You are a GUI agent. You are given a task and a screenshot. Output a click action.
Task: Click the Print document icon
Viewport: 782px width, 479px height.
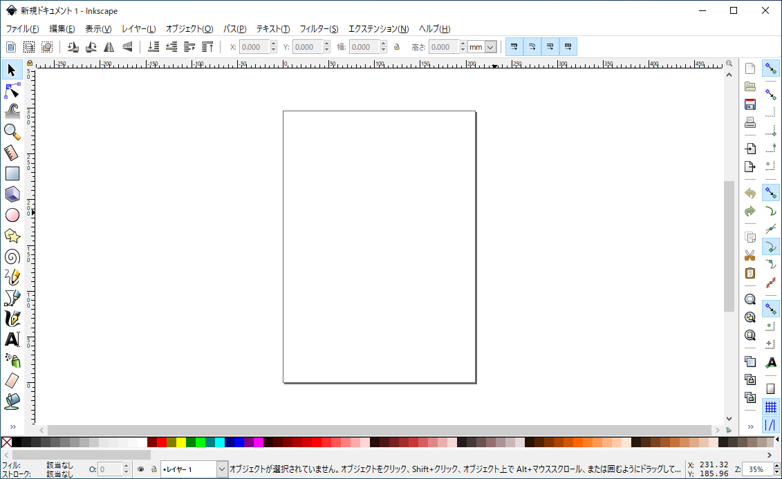(x=750, y=123)
